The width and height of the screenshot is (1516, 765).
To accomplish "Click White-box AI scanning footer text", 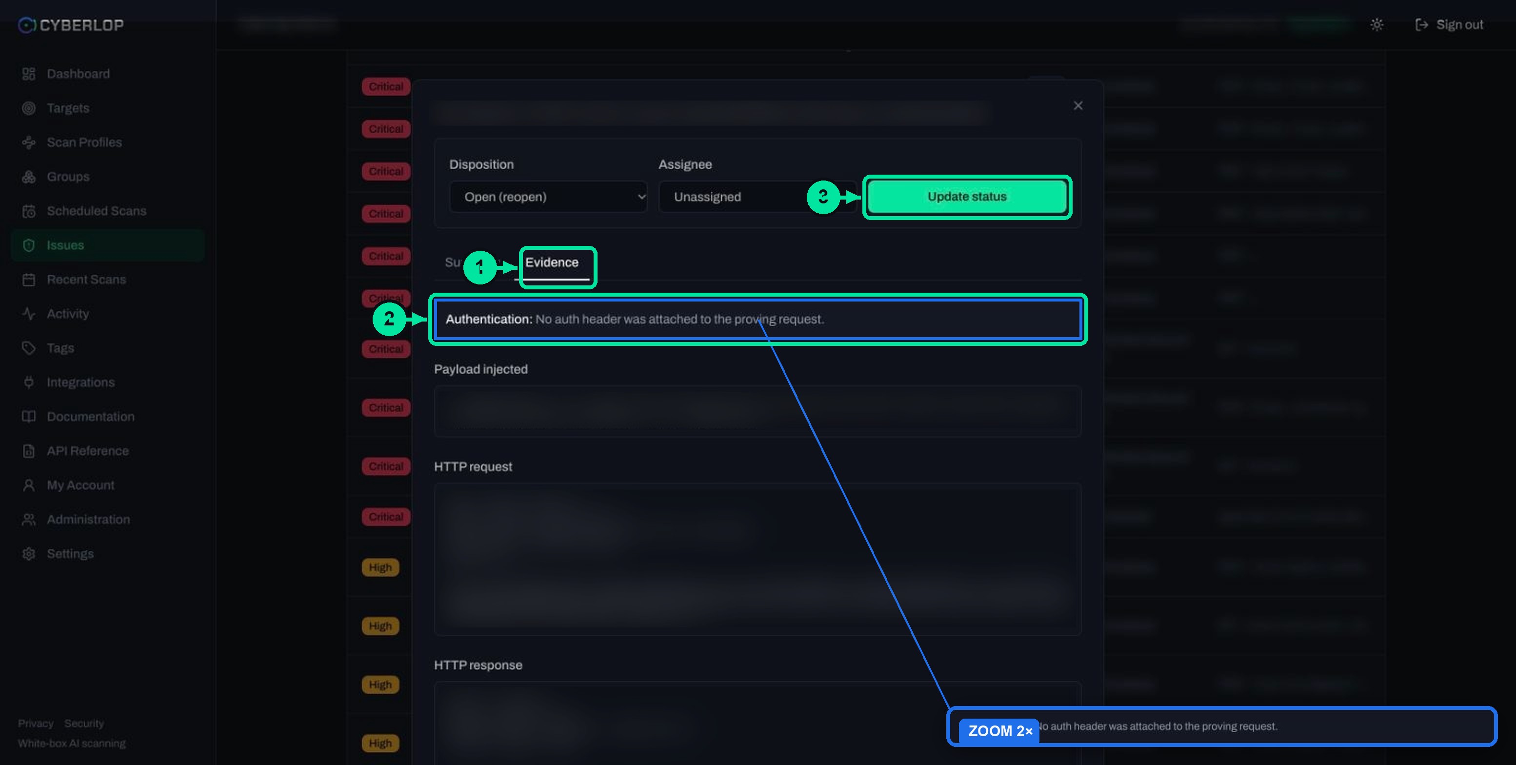I will pos(72,743).
